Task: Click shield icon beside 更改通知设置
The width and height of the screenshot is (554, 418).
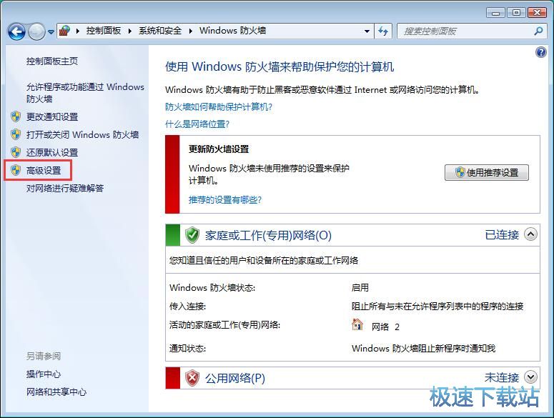Action: coord(16,116)
